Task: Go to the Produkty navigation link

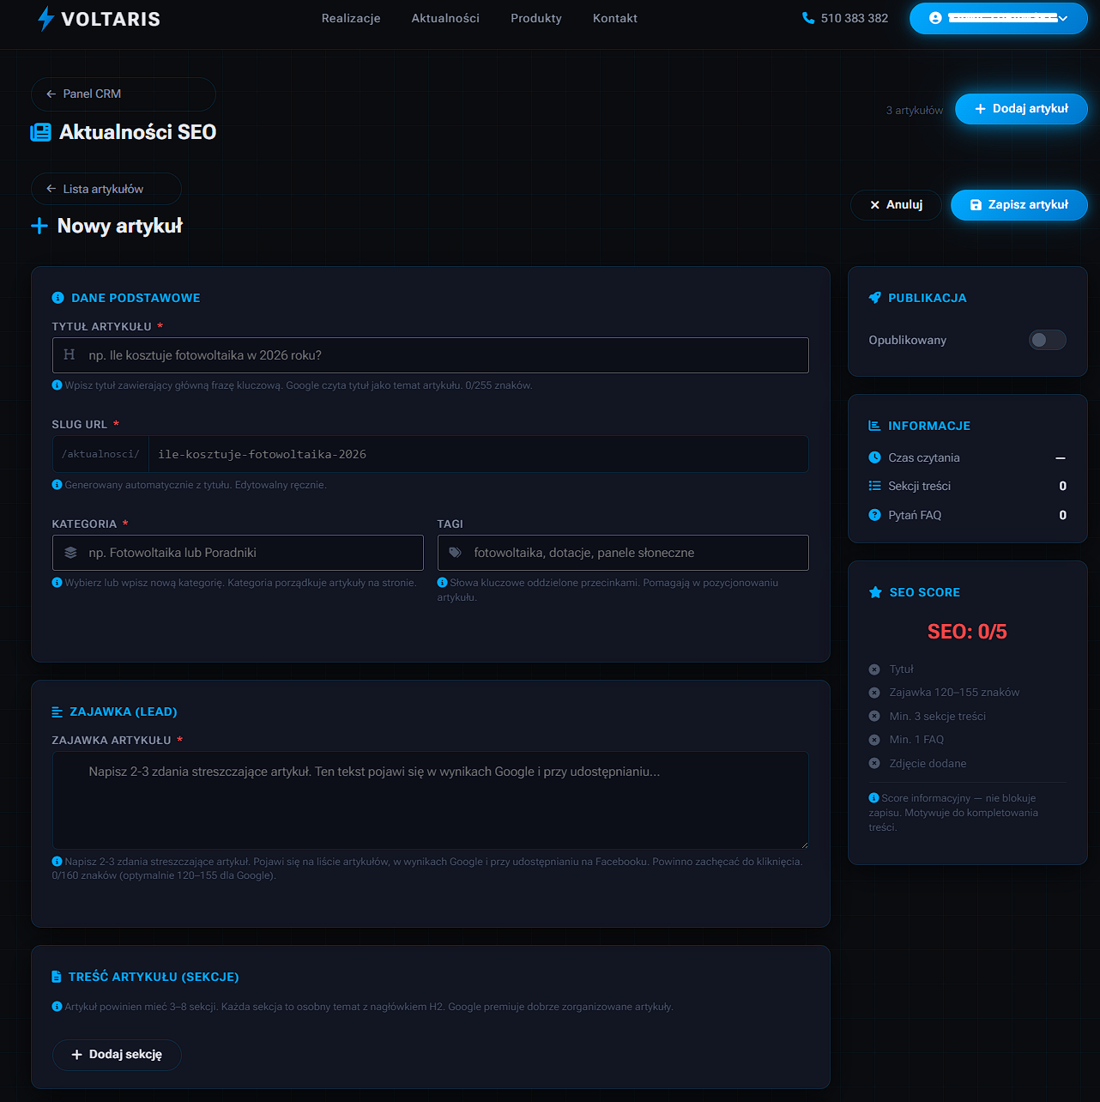Action: click(x=535, y=18)
